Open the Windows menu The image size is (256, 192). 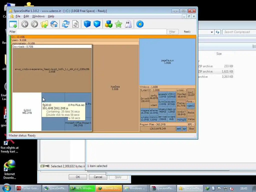(38, 16)
